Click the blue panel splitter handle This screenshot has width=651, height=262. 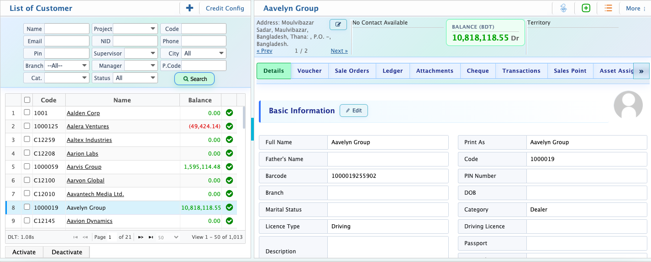[252, 129]
